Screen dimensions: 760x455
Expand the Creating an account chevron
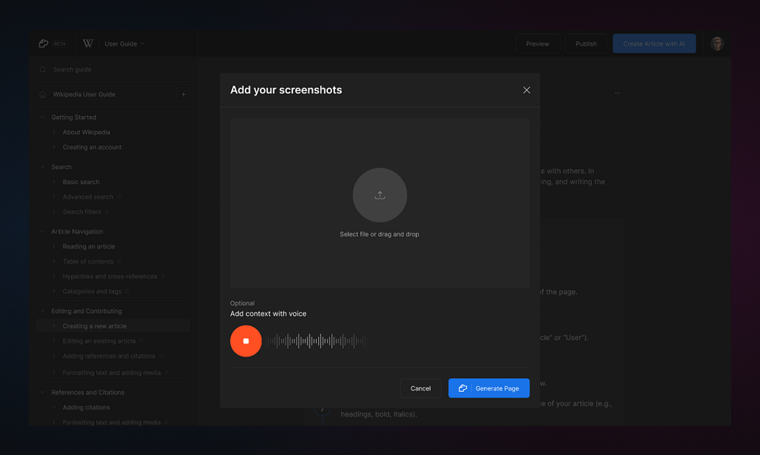click(x=54, y=147)
